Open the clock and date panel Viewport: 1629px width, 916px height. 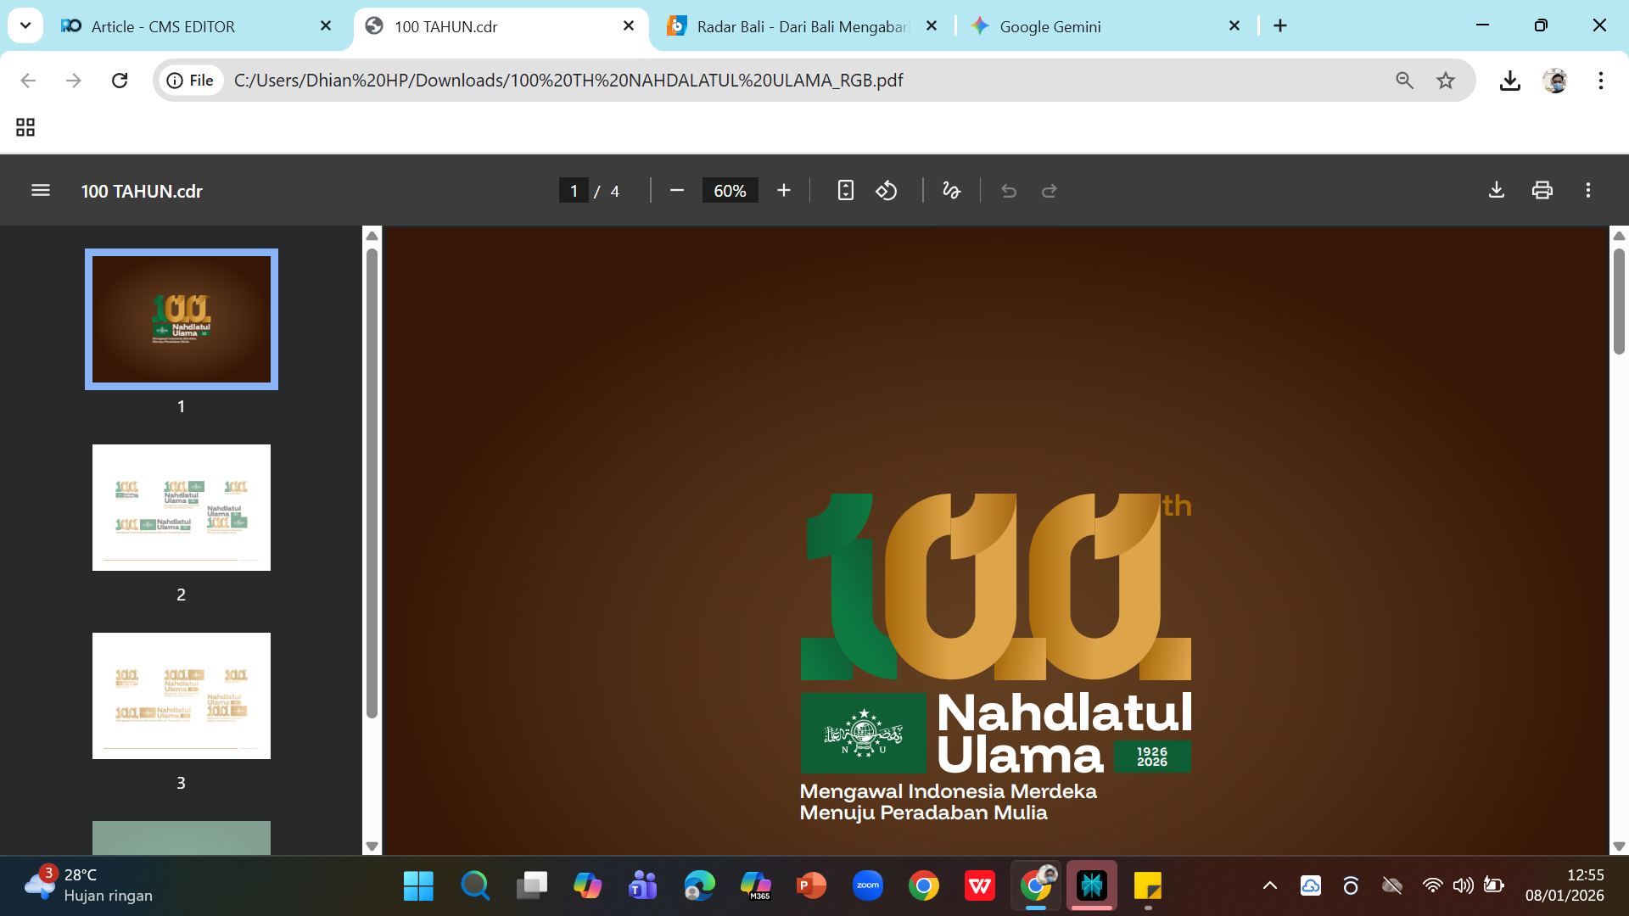[x=1565, y=885]
